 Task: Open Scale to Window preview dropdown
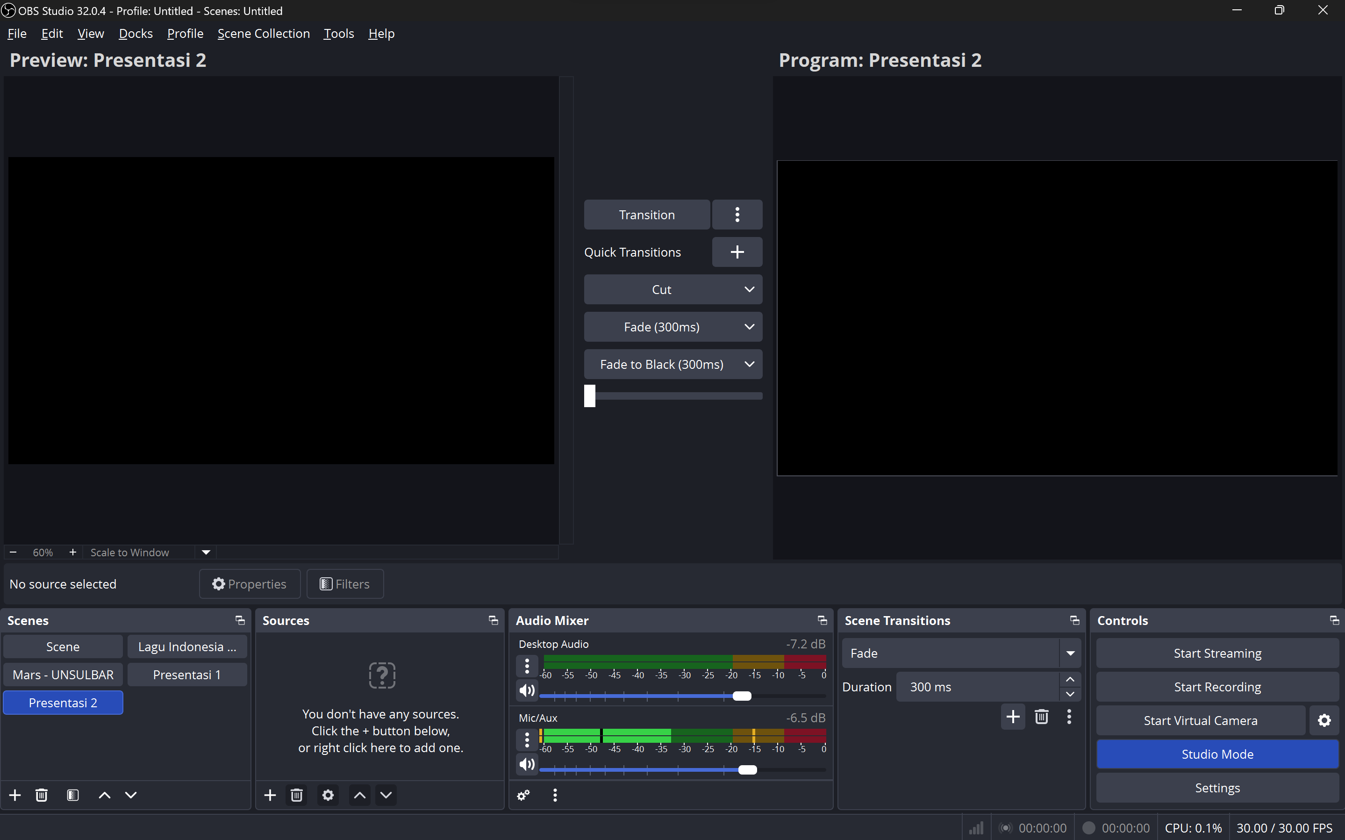206,552
